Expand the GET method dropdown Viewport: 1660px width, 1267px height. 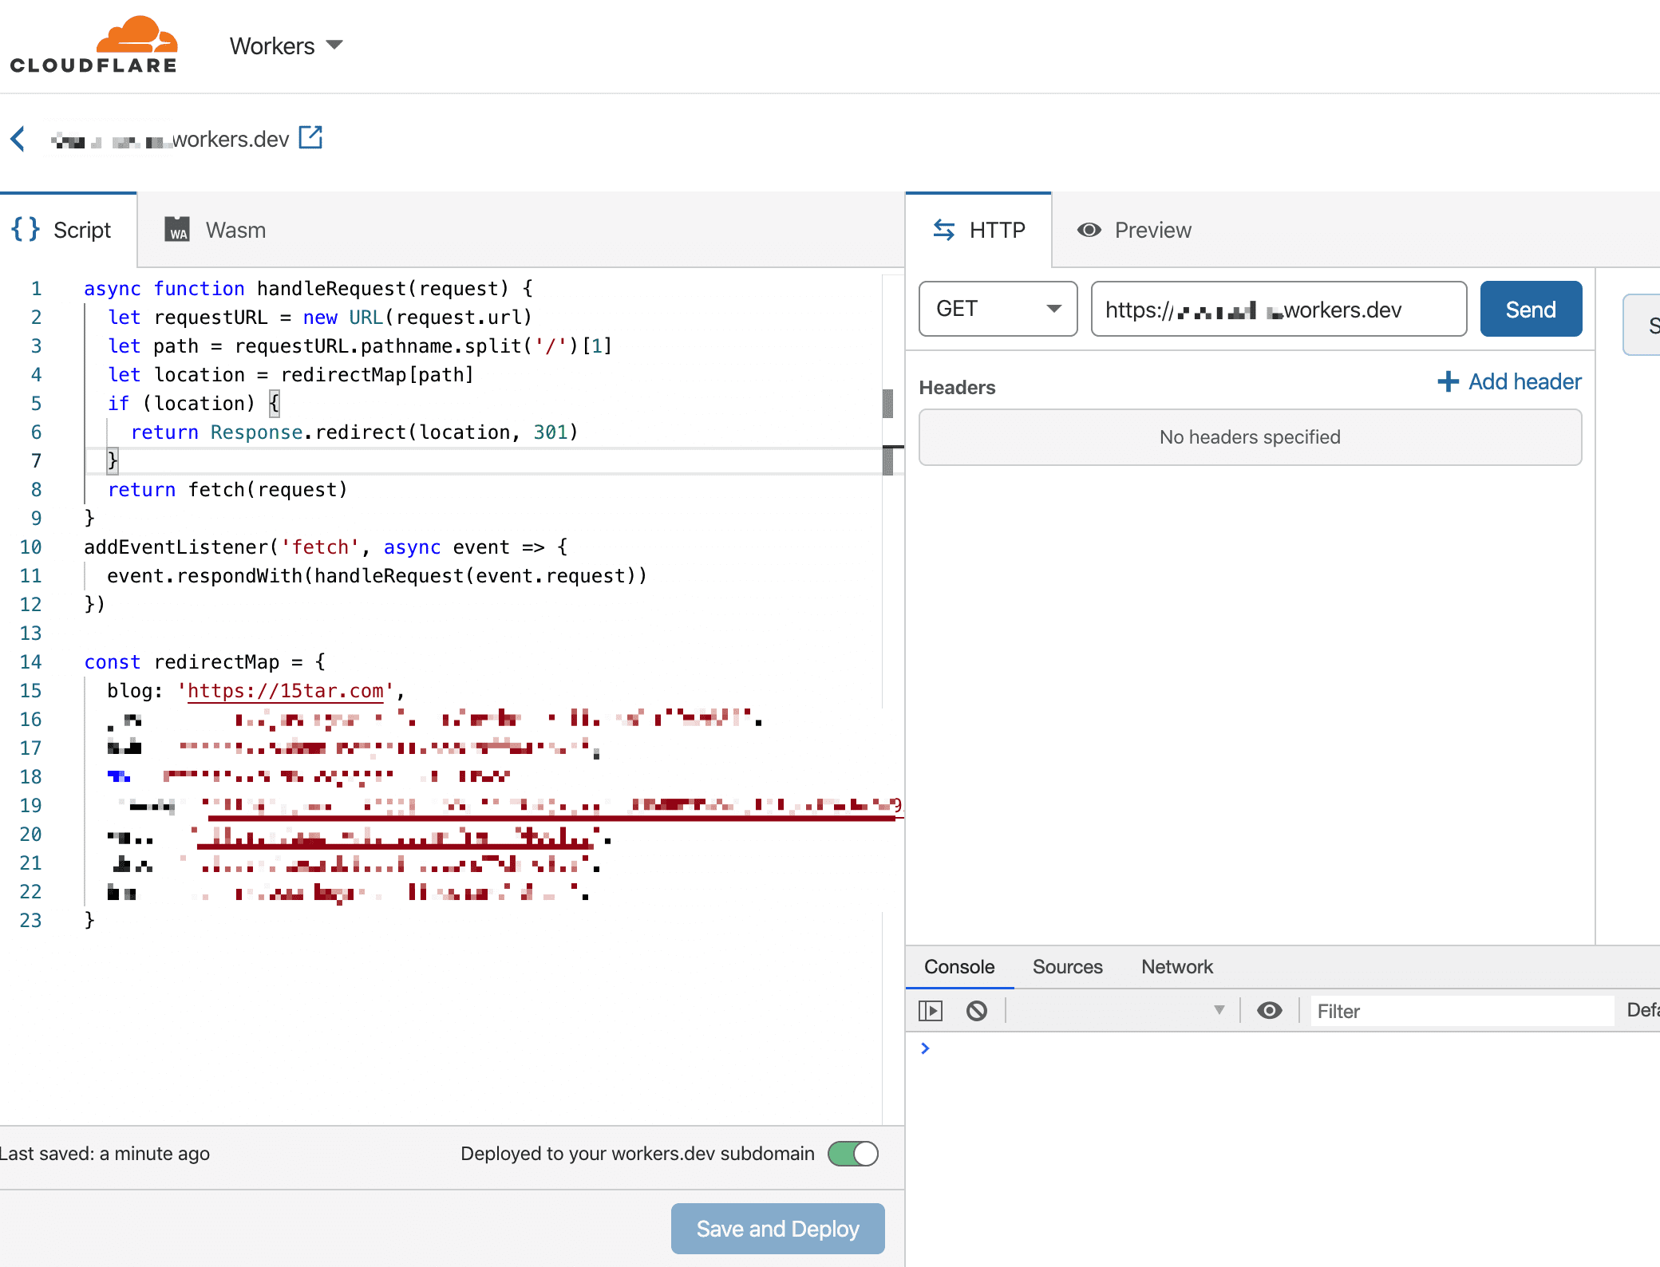click(x=998, y=309)
